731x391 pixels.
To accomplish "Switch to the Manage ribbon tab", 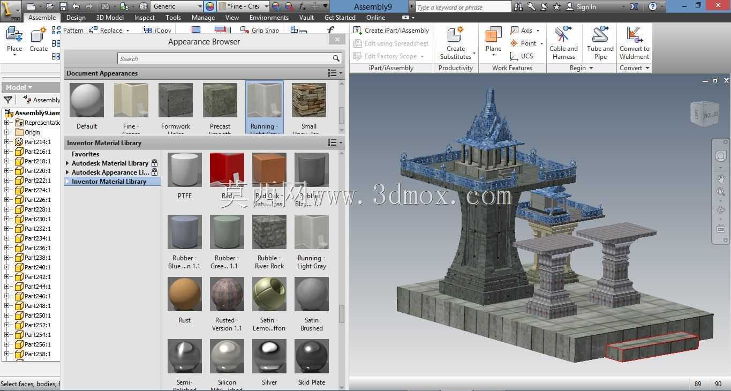I will 203,18.
